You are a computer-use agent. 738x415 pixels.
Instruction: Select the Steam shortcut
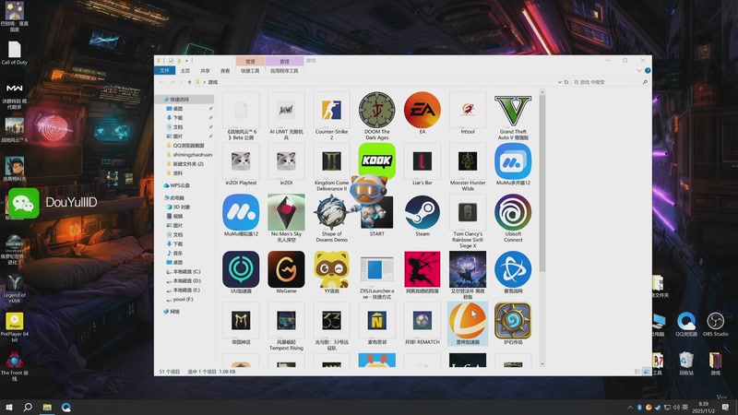coord(423,215)
